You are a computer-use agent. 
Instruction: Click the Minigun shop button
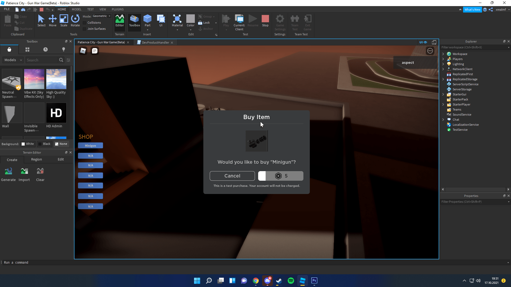[x=90, y=146]
